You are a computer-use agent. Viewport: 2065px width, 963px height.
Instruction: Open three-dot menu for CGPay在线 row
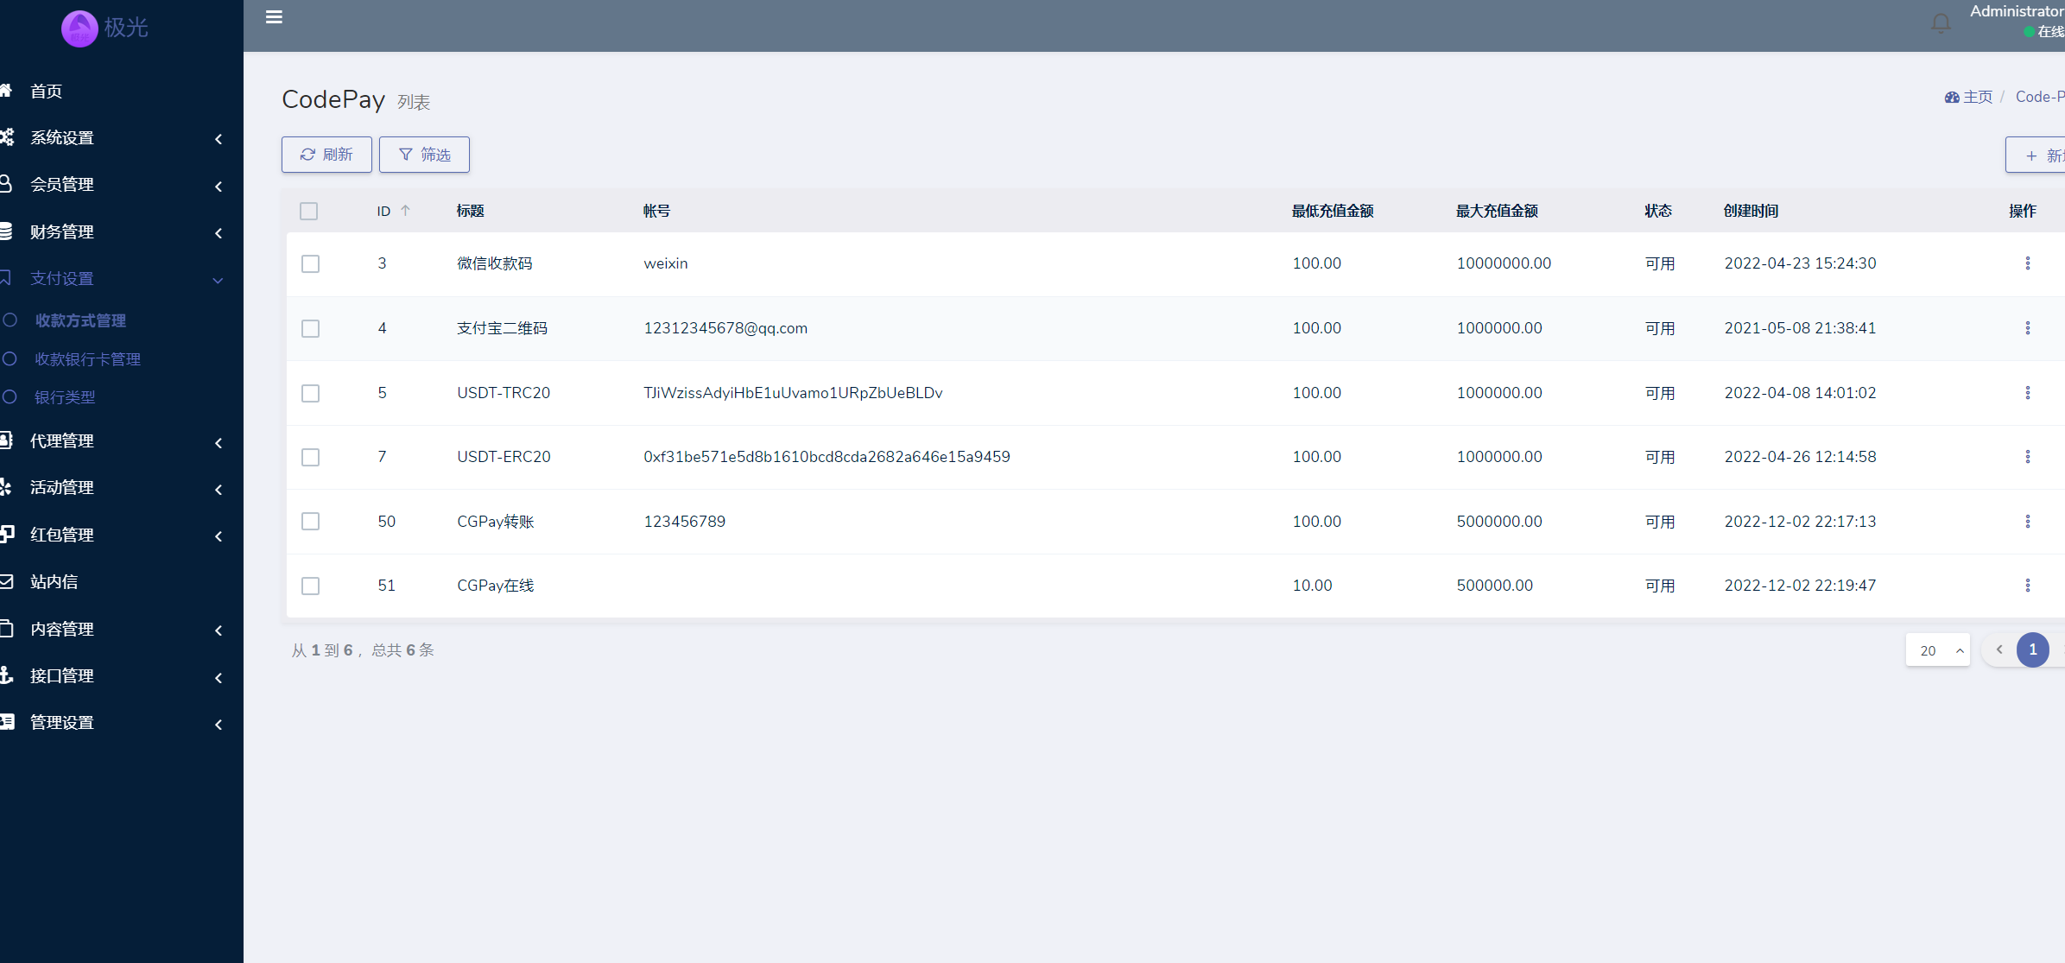point(2027,586)
